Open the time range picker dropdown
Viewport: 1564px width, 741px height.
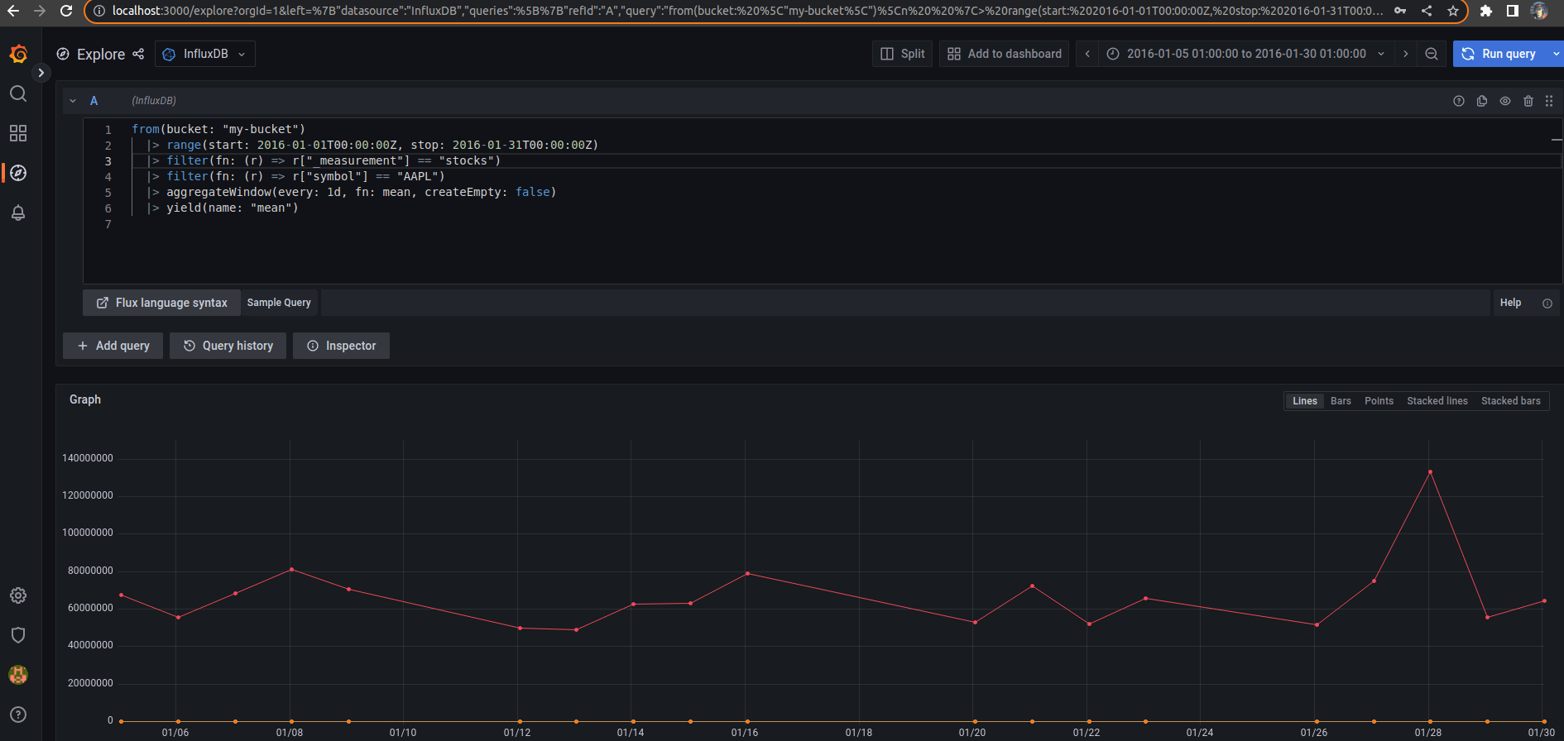1245,54
